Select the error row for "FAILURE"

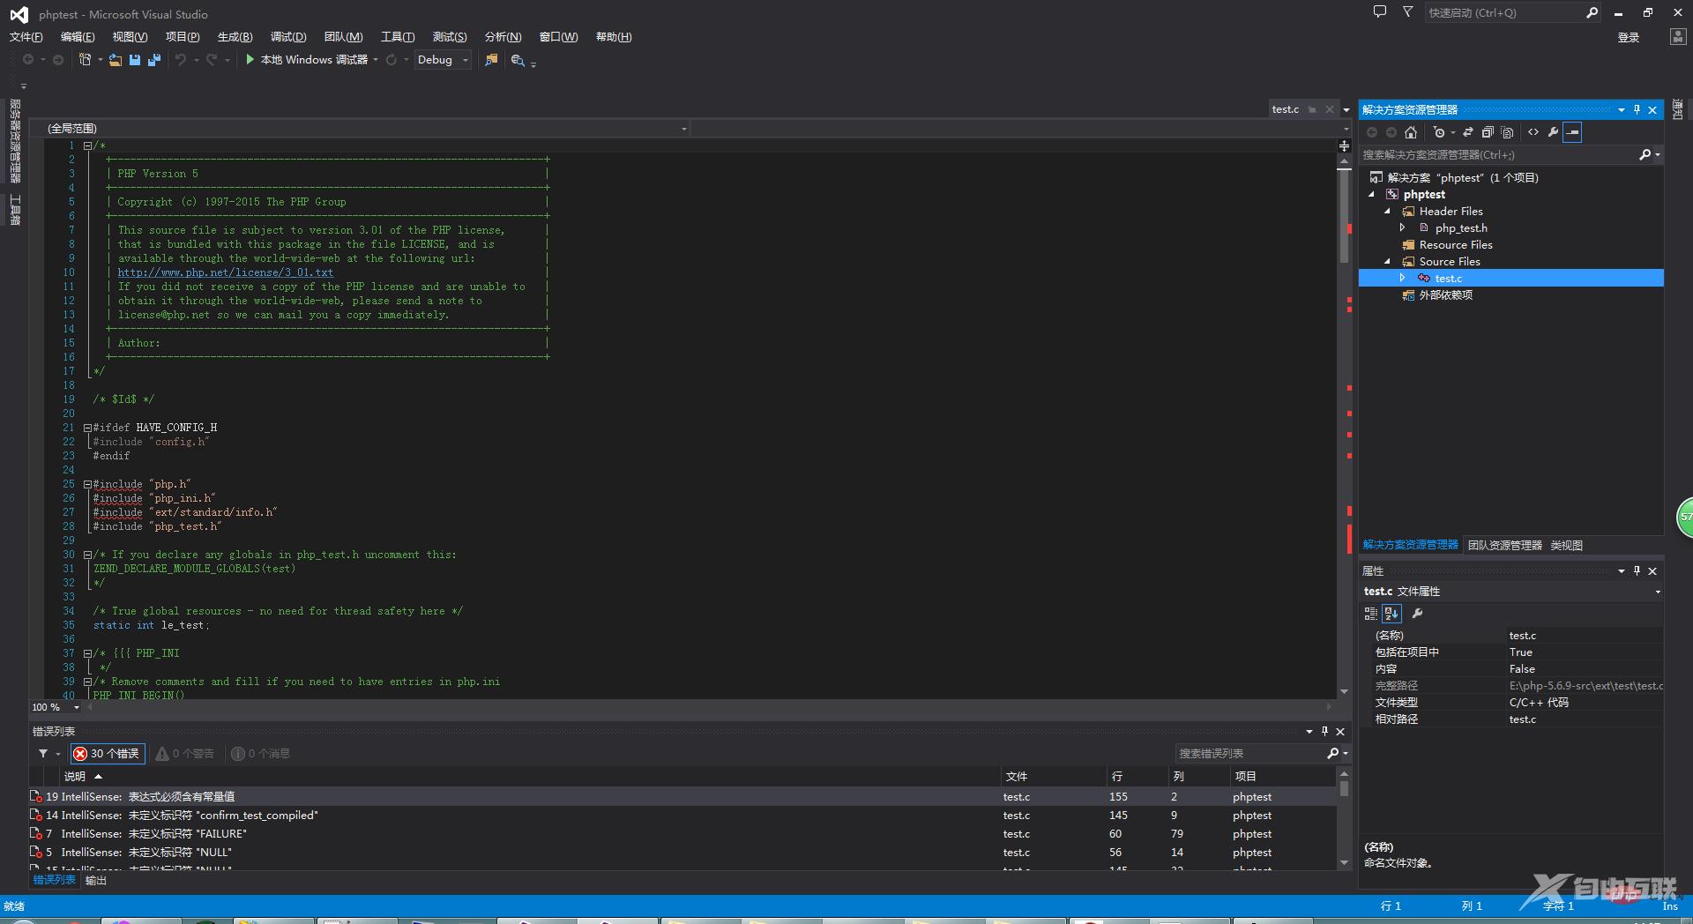683,834
